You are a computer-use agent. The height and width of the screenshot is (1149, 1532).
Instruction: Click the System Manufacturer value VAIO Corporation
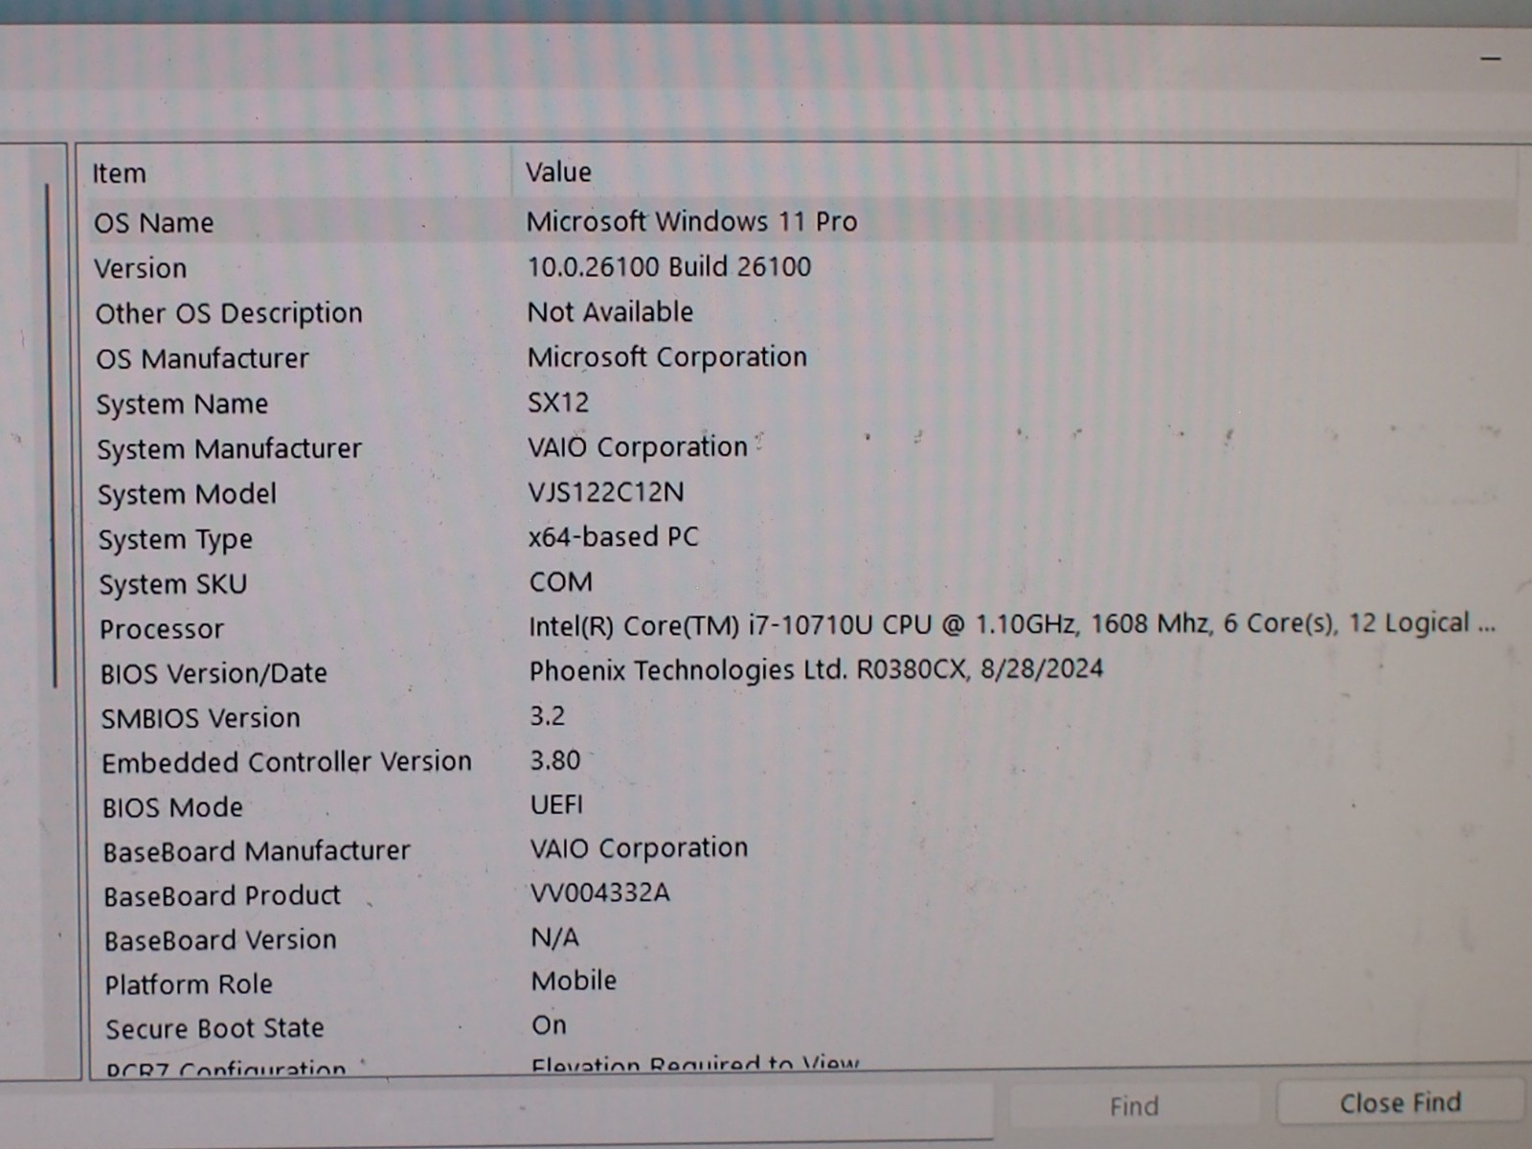[x=638, y=447]
